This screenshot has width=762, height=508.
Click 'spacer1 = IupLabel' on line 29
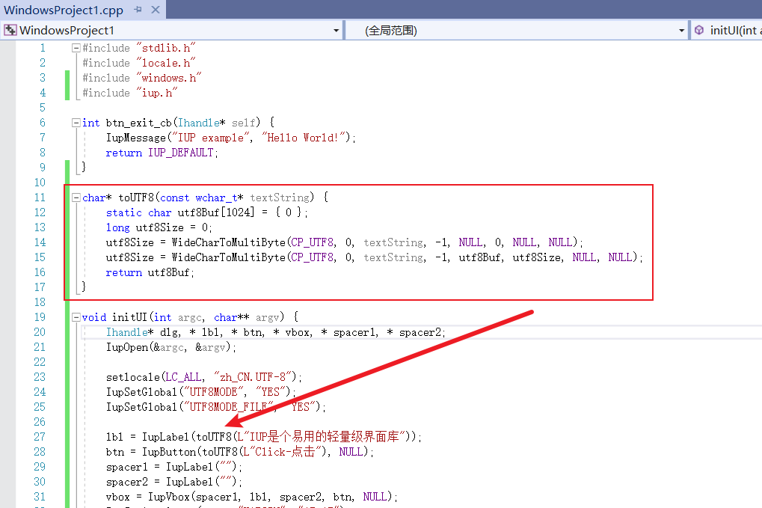coord(159,467)
